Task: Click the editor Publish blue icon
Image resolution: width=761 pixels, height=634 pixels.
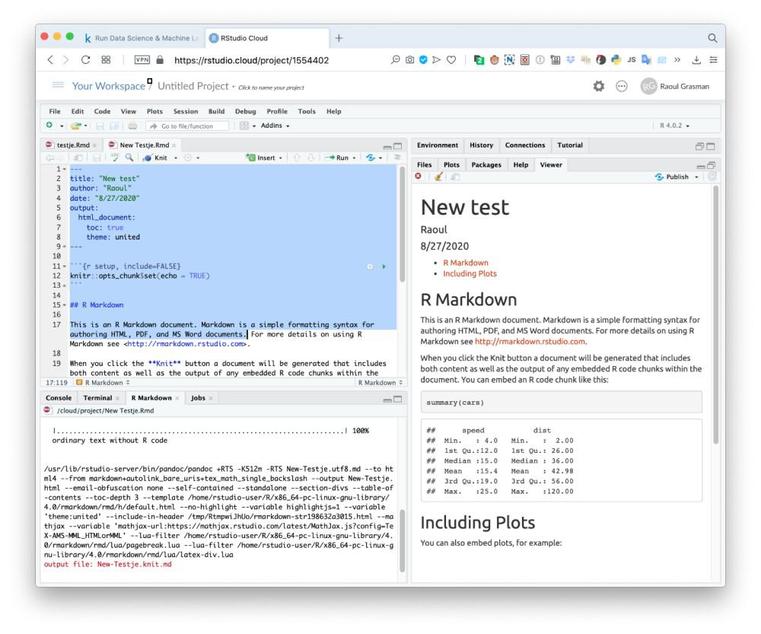Action: point(371,158)
